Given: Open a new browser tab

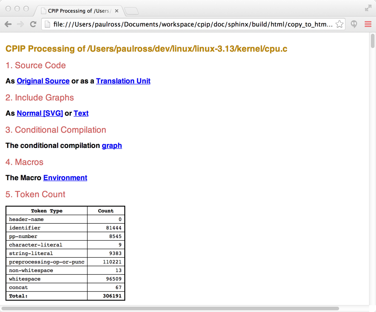Looking at the screenshot, I should point(131,11).
